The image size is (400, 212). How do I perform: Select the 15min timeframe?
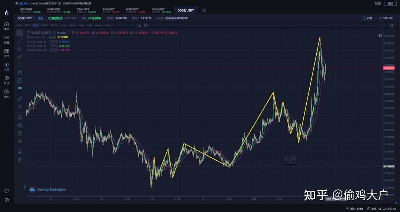45,25
